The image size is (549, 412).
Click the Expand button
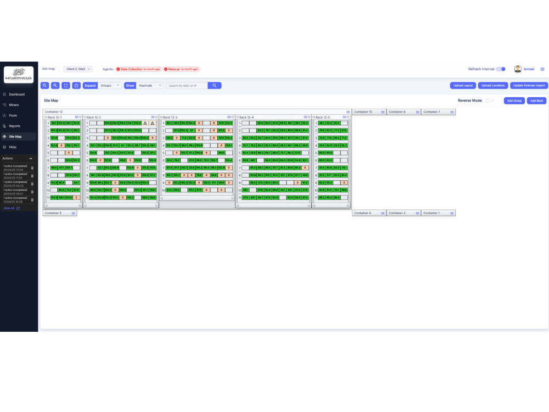pyautogui.click(x=90, y=86)
